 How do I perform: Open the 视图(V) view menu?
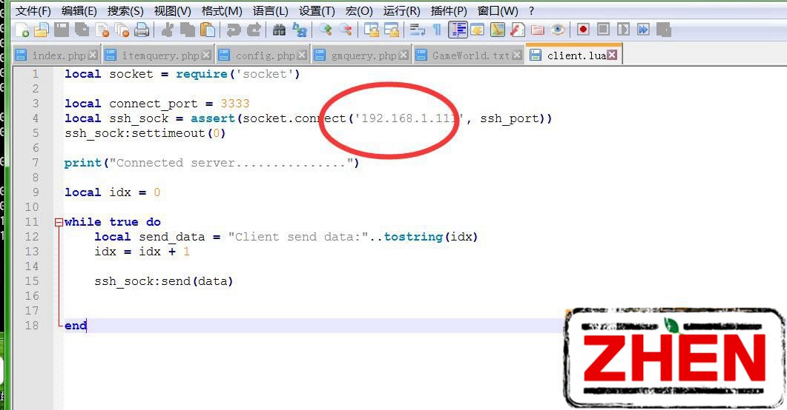coord(172,10)
